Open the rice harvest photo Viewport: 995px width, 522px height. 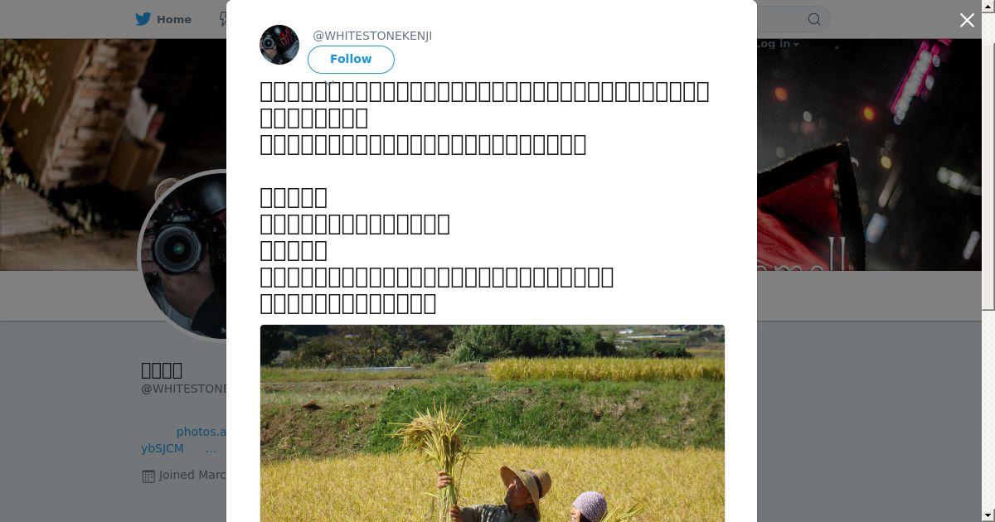(x=493, y=423)
